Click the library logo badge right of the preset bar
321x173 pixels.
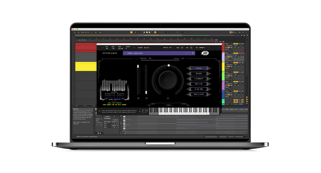[205, 53]
